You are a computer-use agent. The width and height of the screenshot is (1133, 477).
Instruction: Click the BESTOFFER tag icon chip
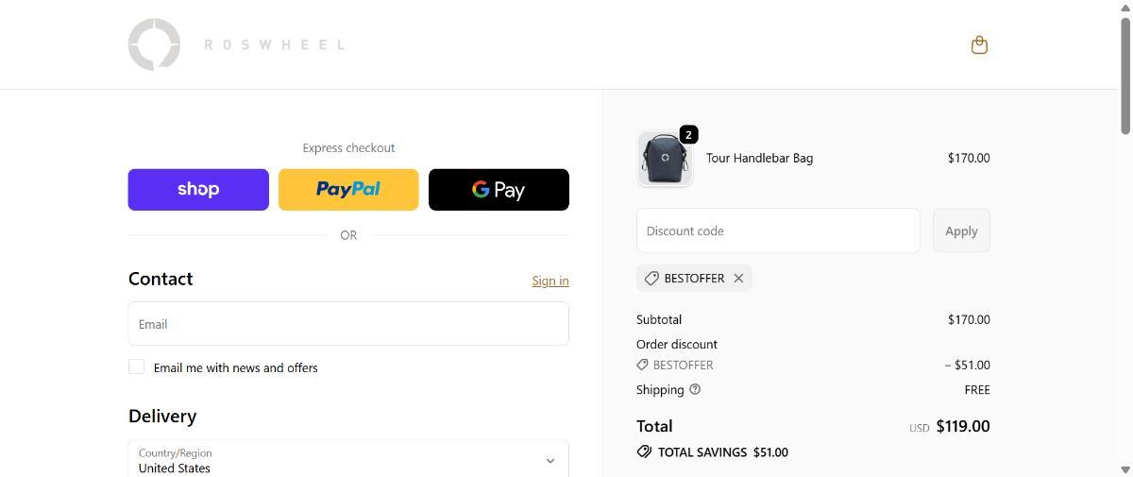click(651, 278)
